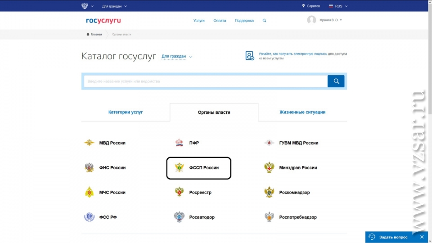
Task: Click the МЧС России emblem icon
Action: (89, 192)
